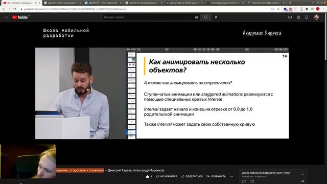Click the highlighted video title text

[x=80, y=170]
